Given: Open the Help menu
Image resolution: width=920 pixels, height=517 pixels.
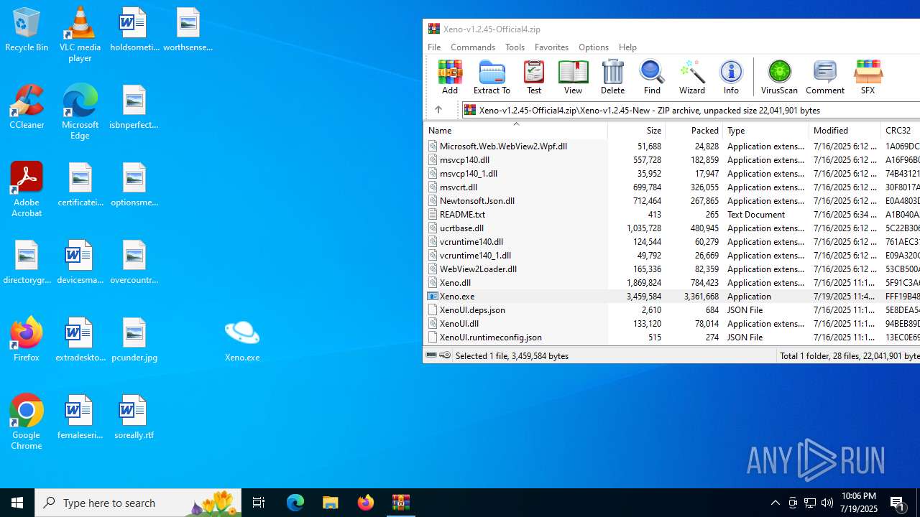Looking at the screenshot, I should point(627,47).
